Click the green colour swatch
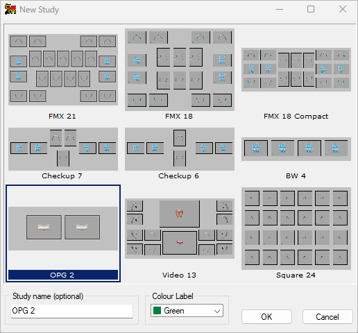 157,311
